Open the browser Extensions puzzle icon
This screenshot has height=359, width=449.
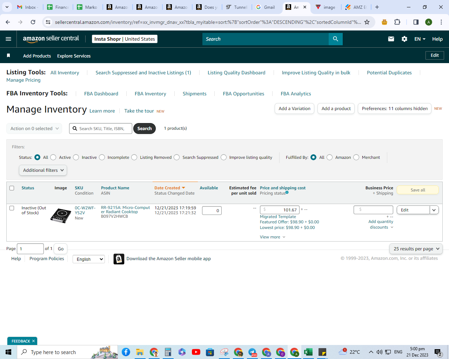397,22
